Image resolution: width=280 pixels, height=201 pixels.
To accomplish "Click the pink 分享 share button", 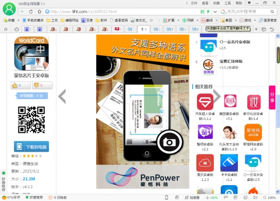I will (x=272, y=97).
